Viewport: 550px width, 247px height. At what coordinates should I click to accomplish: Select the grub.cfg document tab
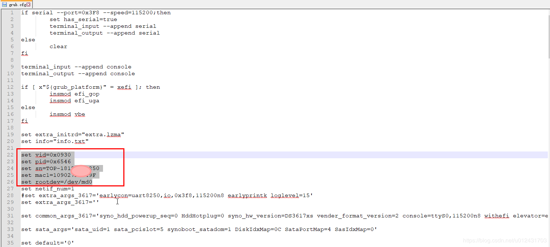(x=16, y=4)
